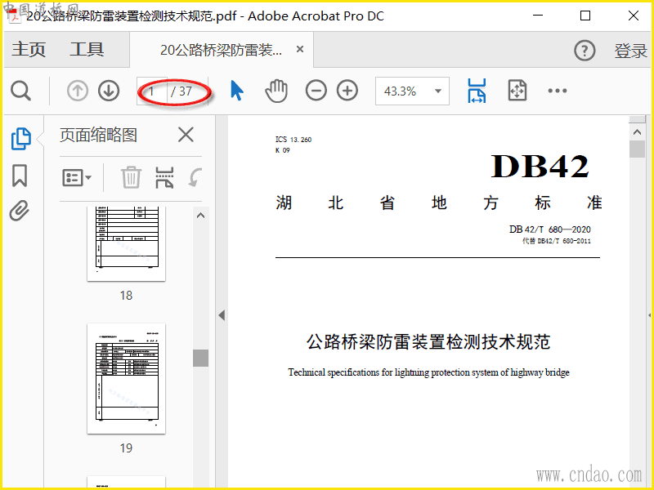This screenshot has width=654, height=490.
Task: Maximize the Acrobat window
Action: [585, 16]
